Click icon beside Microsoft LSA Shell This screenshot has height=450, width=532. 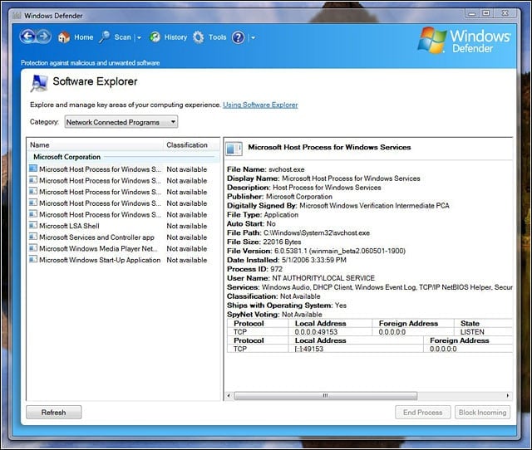[33, 225]
